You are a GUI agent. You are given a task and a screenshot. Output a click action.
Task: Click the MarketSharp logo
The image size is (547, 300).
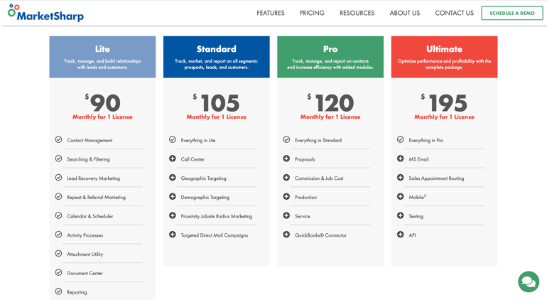(45, 13)
